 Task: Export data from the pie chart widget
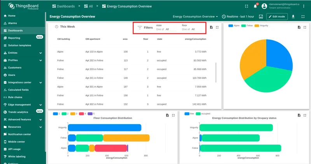299,27
